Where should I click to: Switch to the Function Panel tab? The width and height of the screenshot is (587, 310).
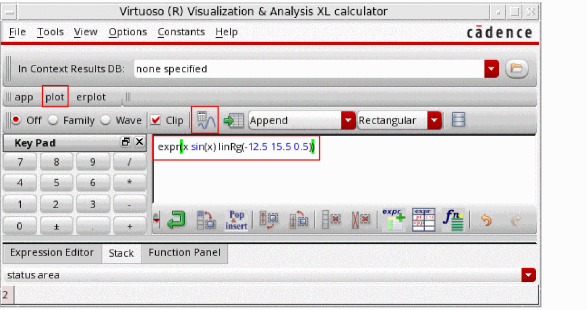coord(185,253)
